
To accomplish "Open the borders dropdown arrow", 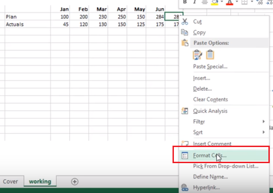I will tap(252, 2).
